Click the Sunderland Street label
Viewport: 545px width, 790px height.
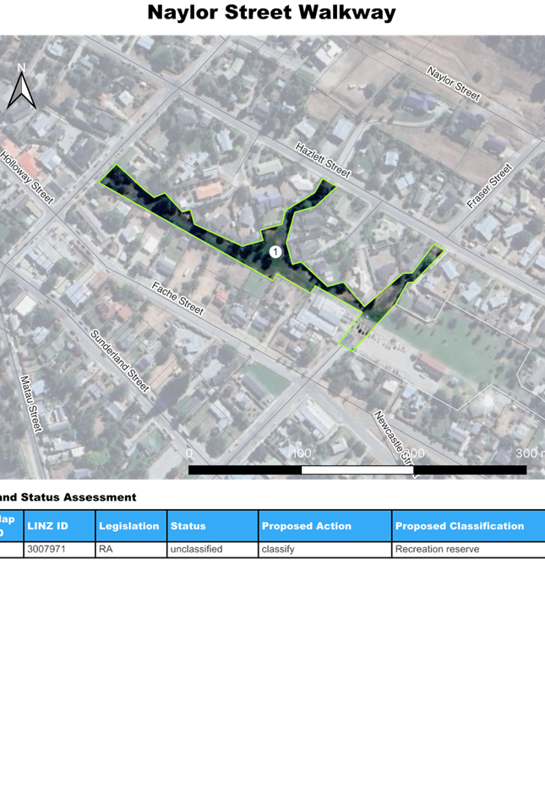pyautogui.click(x=120, y=360)
